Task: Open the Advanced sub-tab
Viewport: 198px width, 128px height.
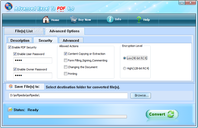Action: 71,40
